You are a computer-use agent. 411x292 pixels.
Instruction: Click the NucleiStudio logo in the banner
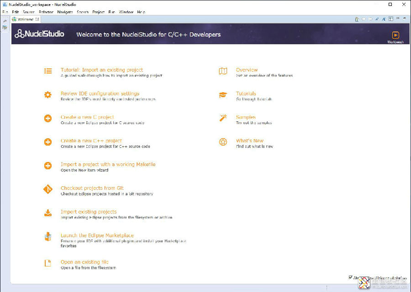[x=39, y=34]
